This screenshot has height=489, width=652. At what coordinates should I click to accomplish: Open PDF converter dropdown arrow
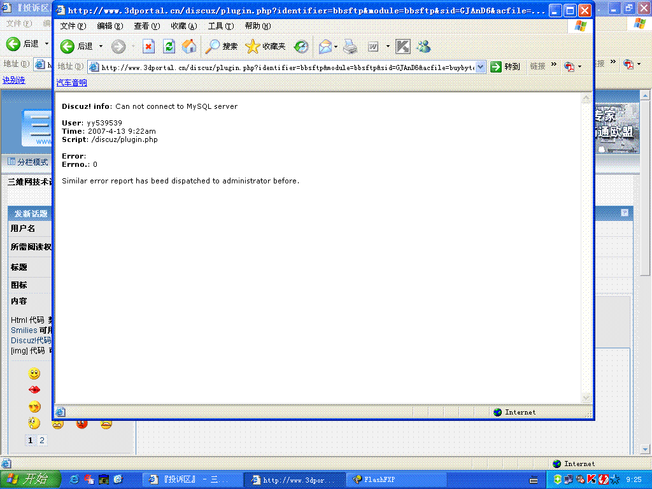(579, 66)
